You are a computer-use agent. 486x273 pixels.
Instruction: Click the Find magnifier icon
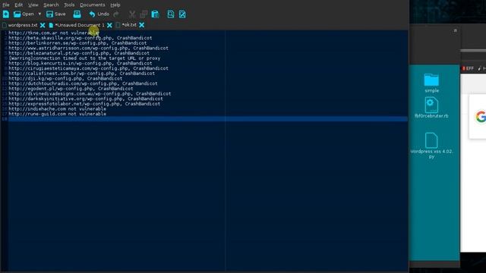pos(171,14)
